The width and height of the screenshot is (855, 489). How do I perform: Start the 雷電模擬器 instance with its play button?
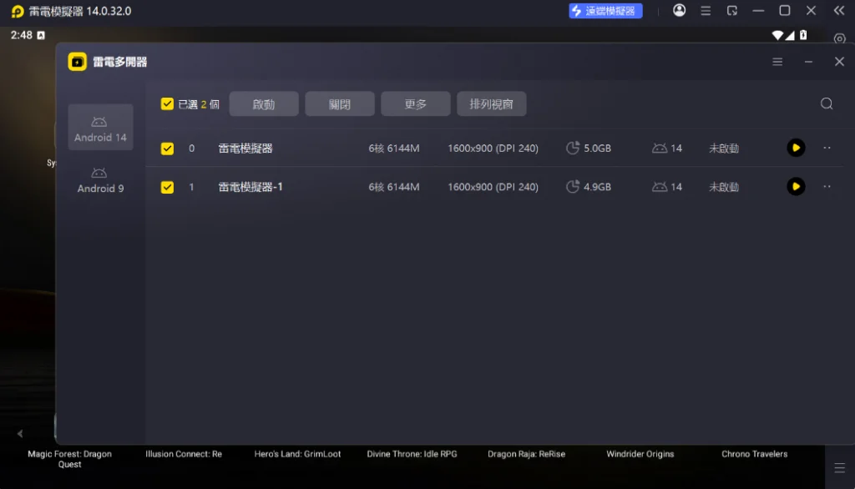[796, 148]
